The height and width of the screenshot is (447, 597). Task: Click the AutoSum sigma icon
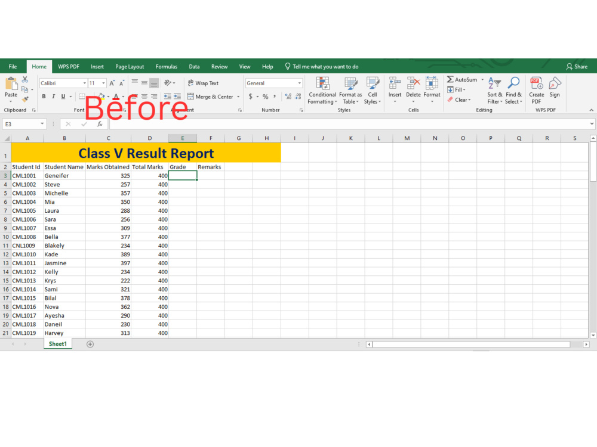click(x=450, y=79)
